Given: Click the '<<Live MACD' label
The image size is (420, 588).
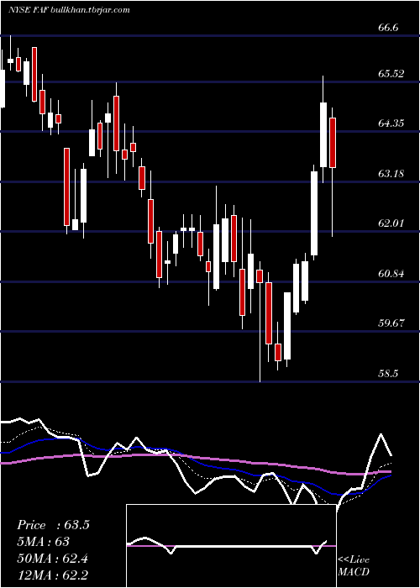Looking at the screenshot, I should tap(354, 565).
